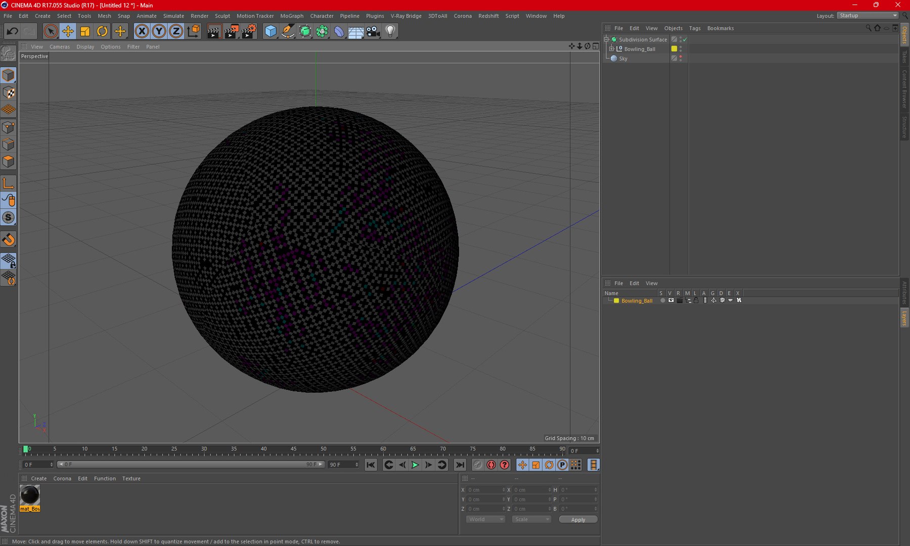Activate the Move tool in the top toolbar

(x=68, y=31)
